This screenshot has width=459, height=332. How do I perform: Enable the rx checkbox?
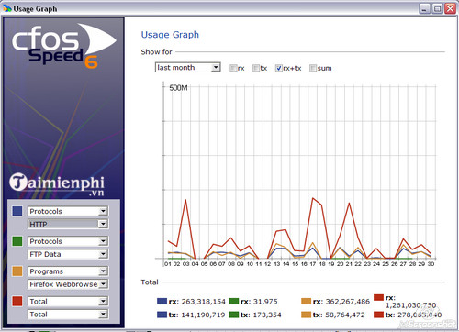(x=233, y=68)
